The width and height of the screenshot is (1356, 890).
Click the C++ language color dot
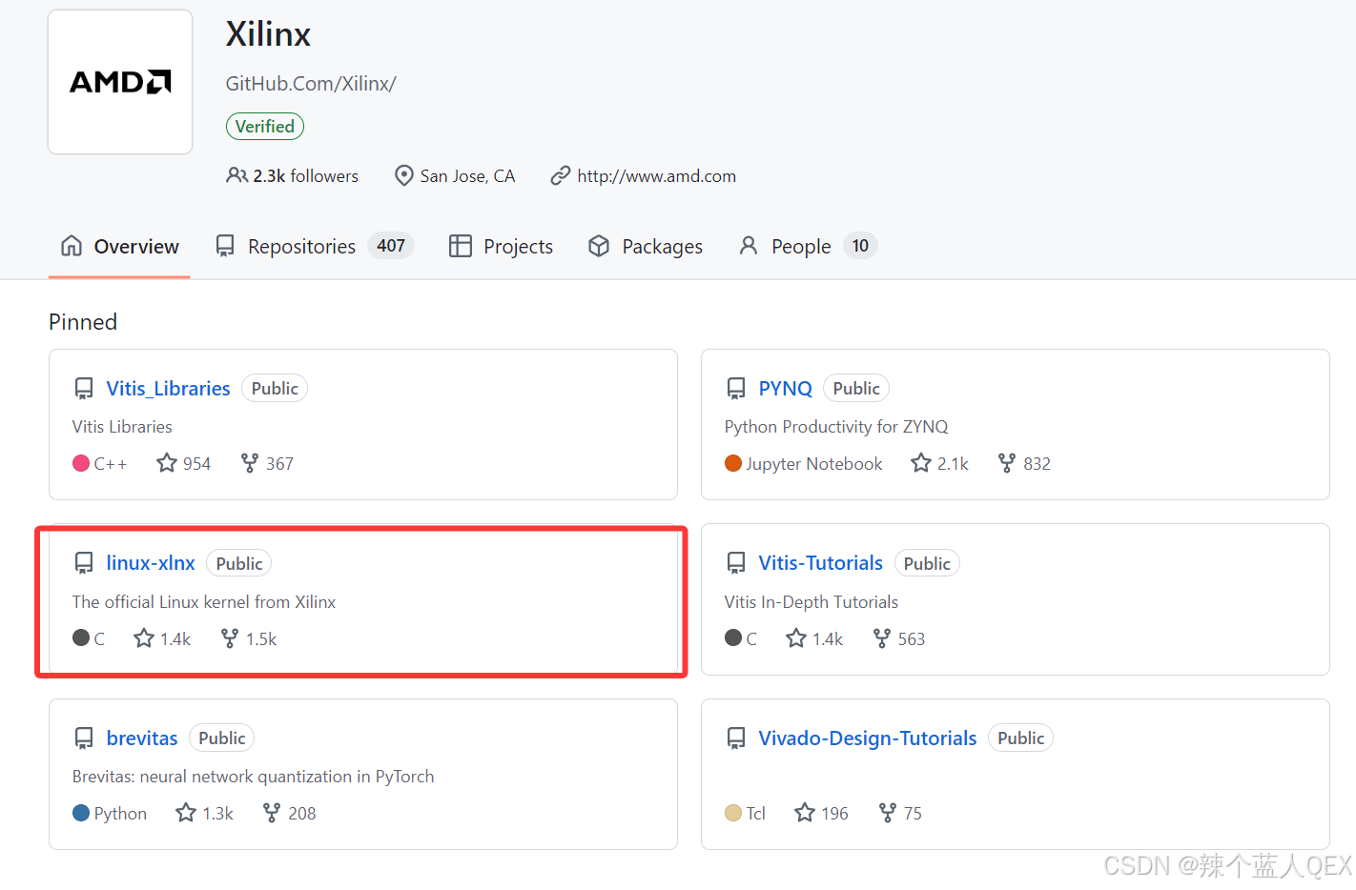click(81, 463)
